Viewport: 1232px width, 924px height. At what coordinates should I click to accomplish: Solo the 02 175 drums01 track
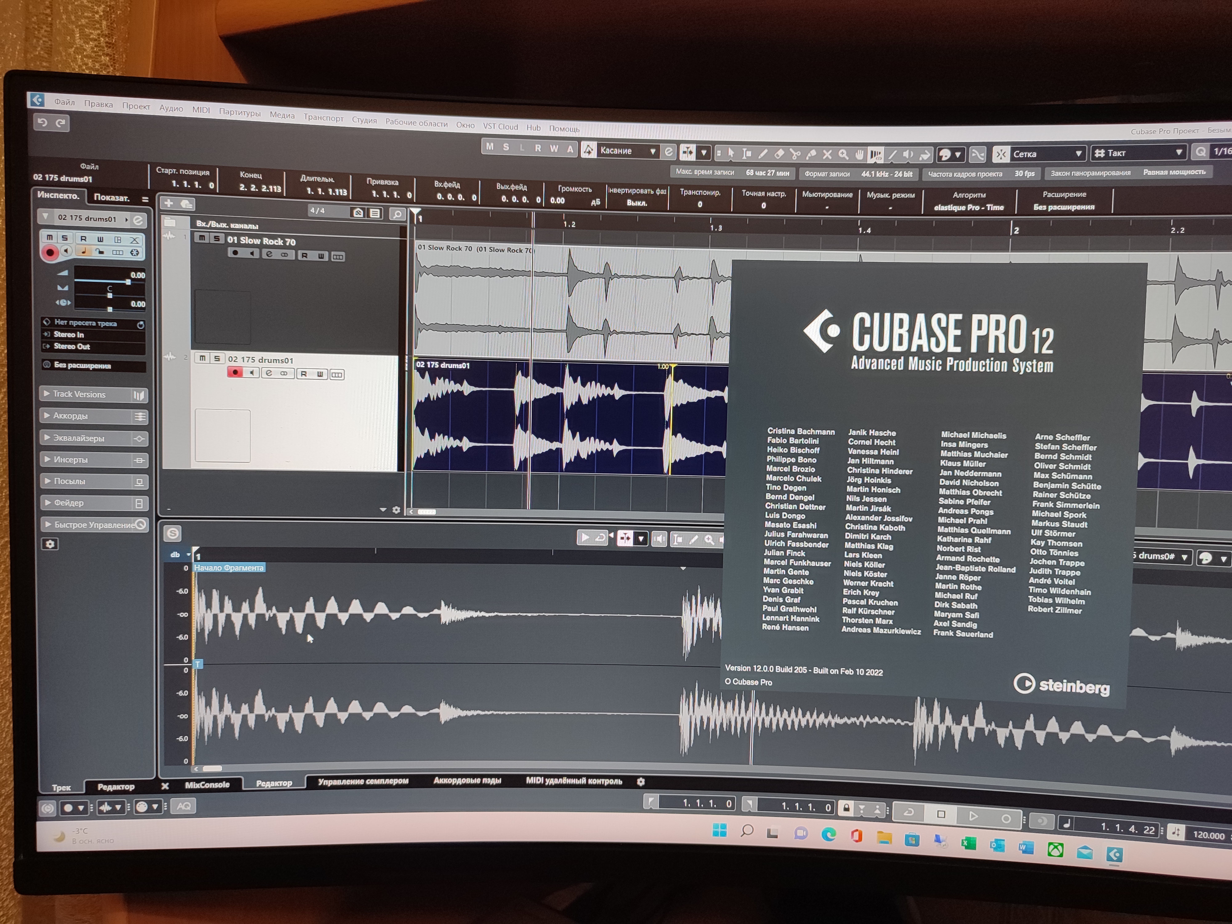pos(217,358)
